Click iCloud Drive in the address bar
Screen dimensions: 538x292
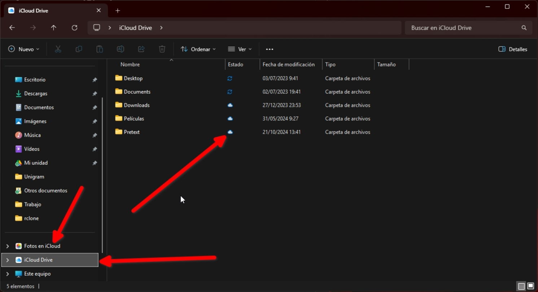point(135,28)
